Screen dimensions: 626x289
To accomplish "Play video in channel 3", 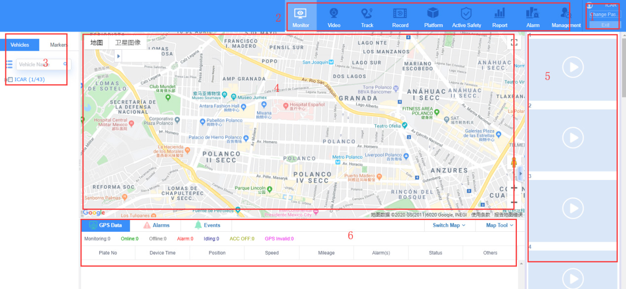I will click(x=573, y=208).
